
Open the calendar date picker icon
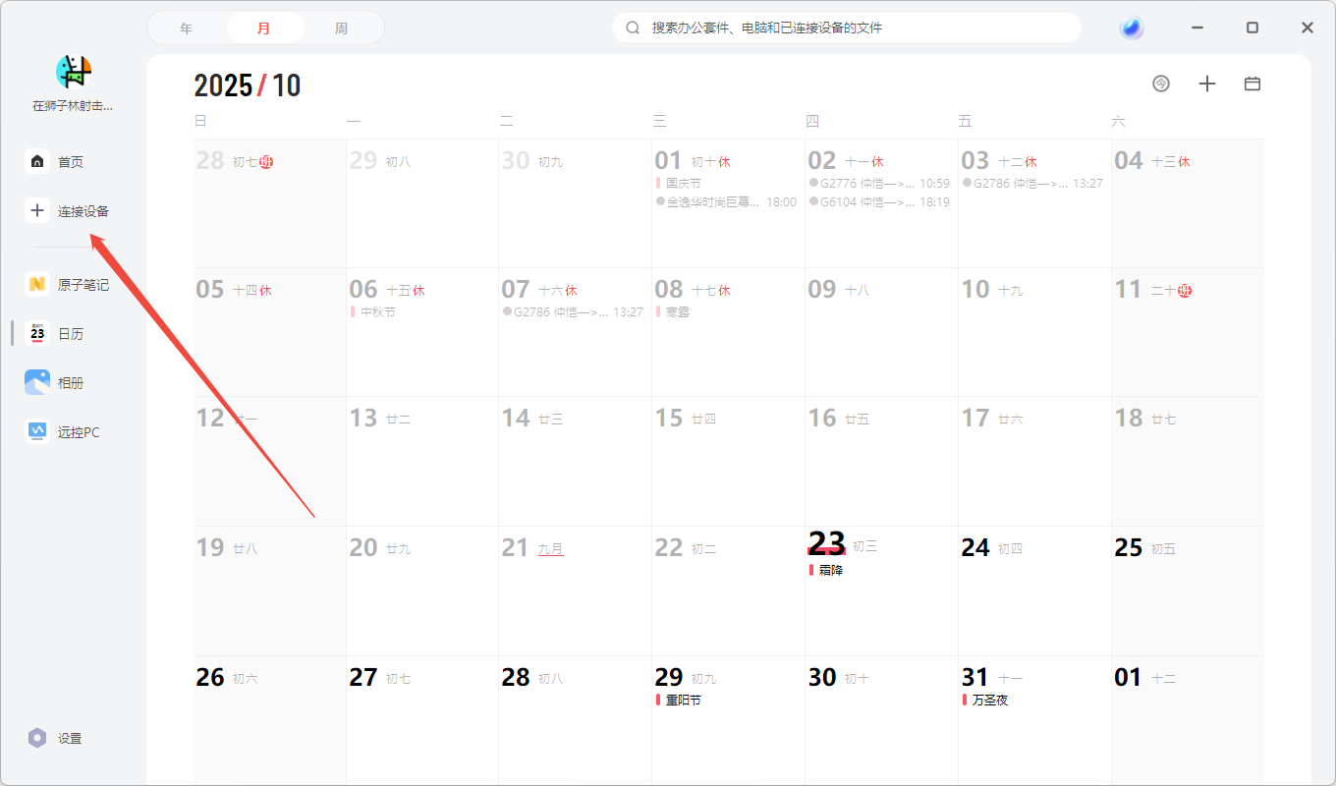point(1252,84)
